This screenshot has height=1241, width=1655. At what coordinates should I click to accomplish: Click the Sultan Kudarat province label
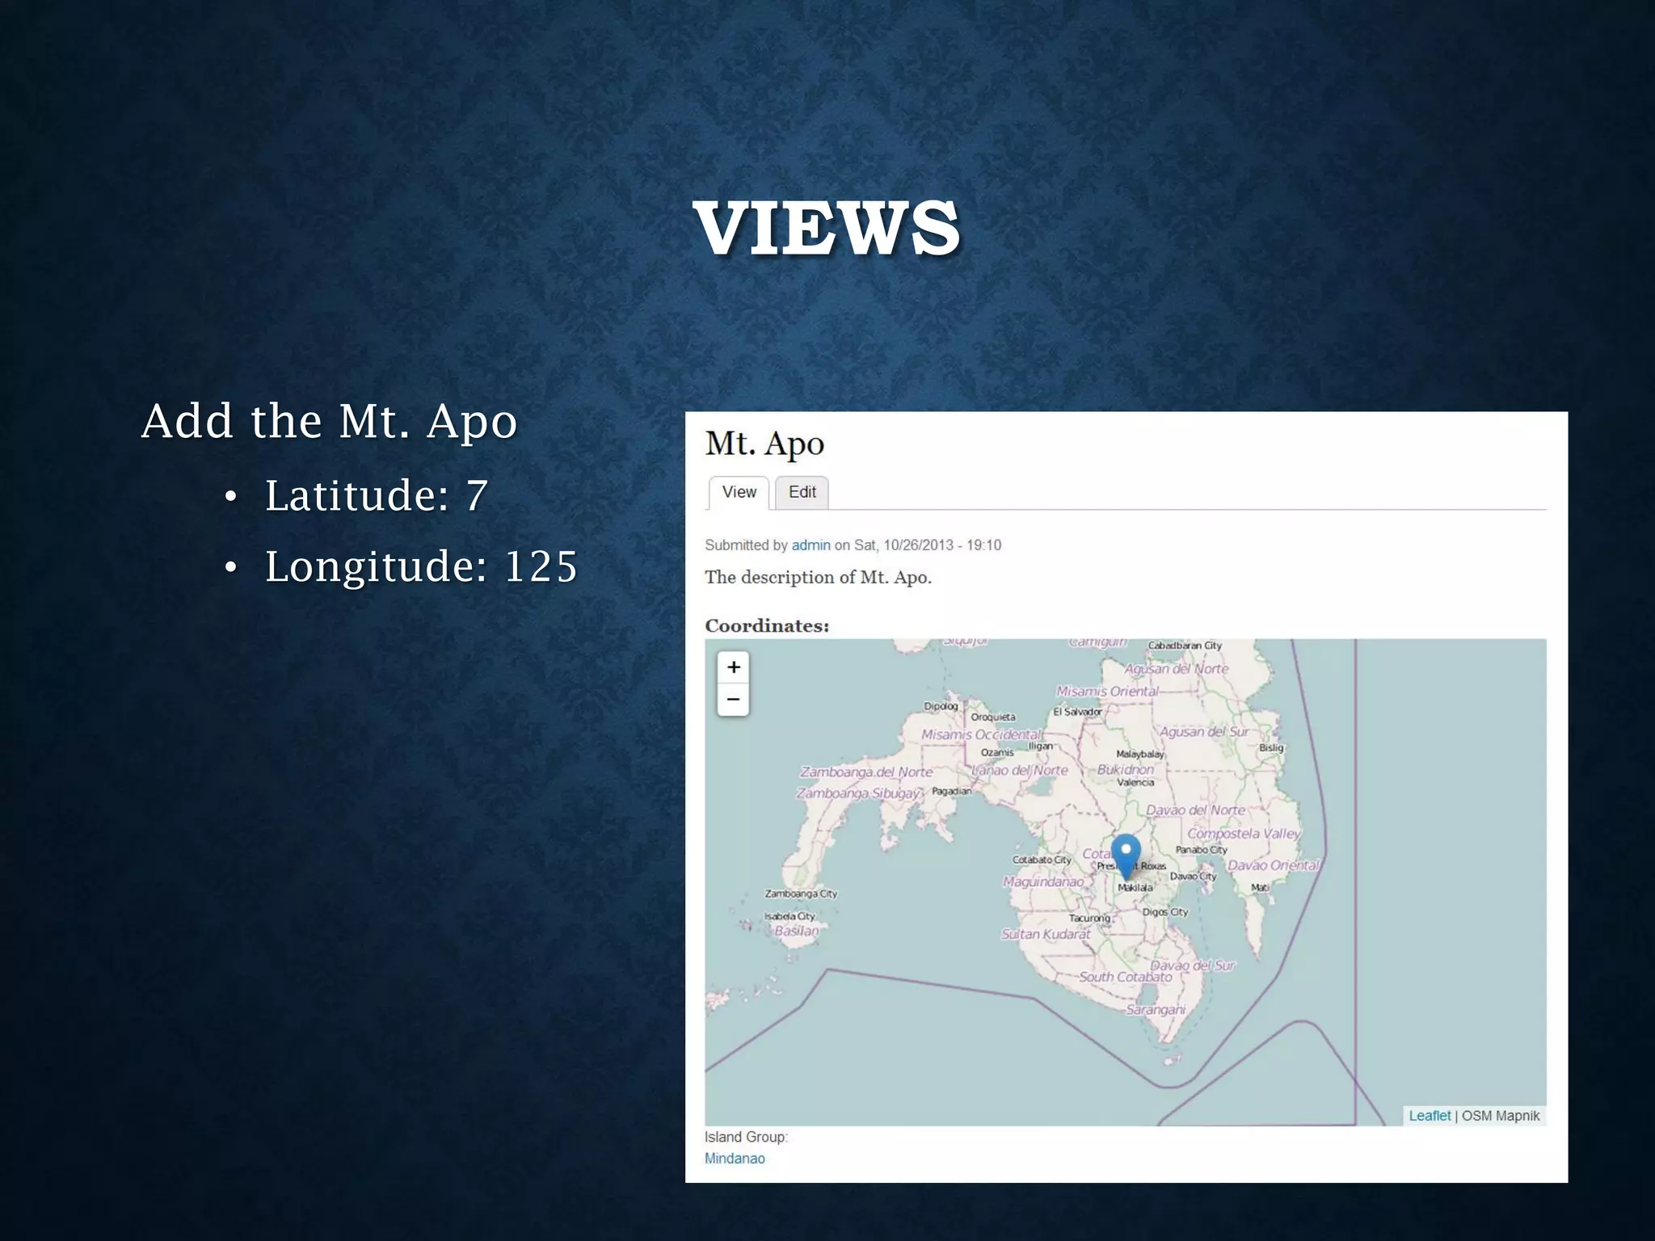click(x=1046, y=934)
